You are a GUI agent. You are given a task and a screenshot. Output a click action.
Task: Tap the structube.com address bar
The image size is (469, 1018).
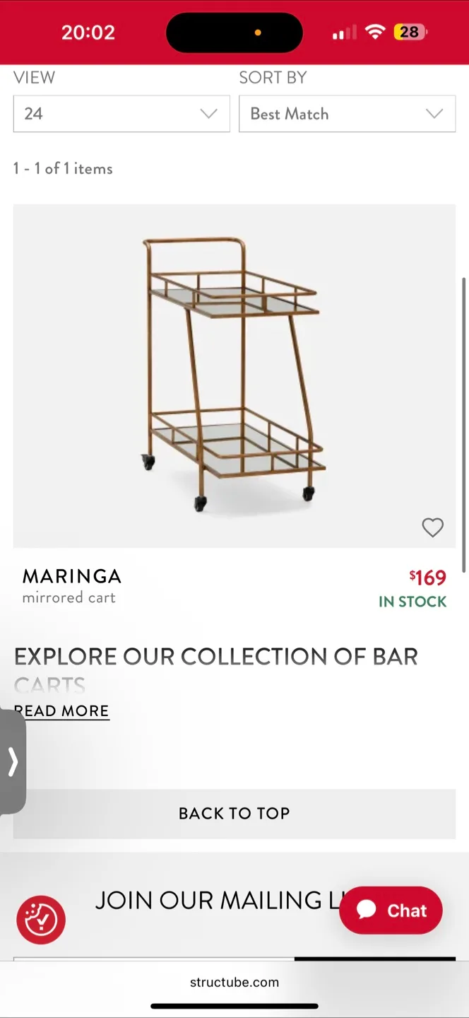pos(234,981)
